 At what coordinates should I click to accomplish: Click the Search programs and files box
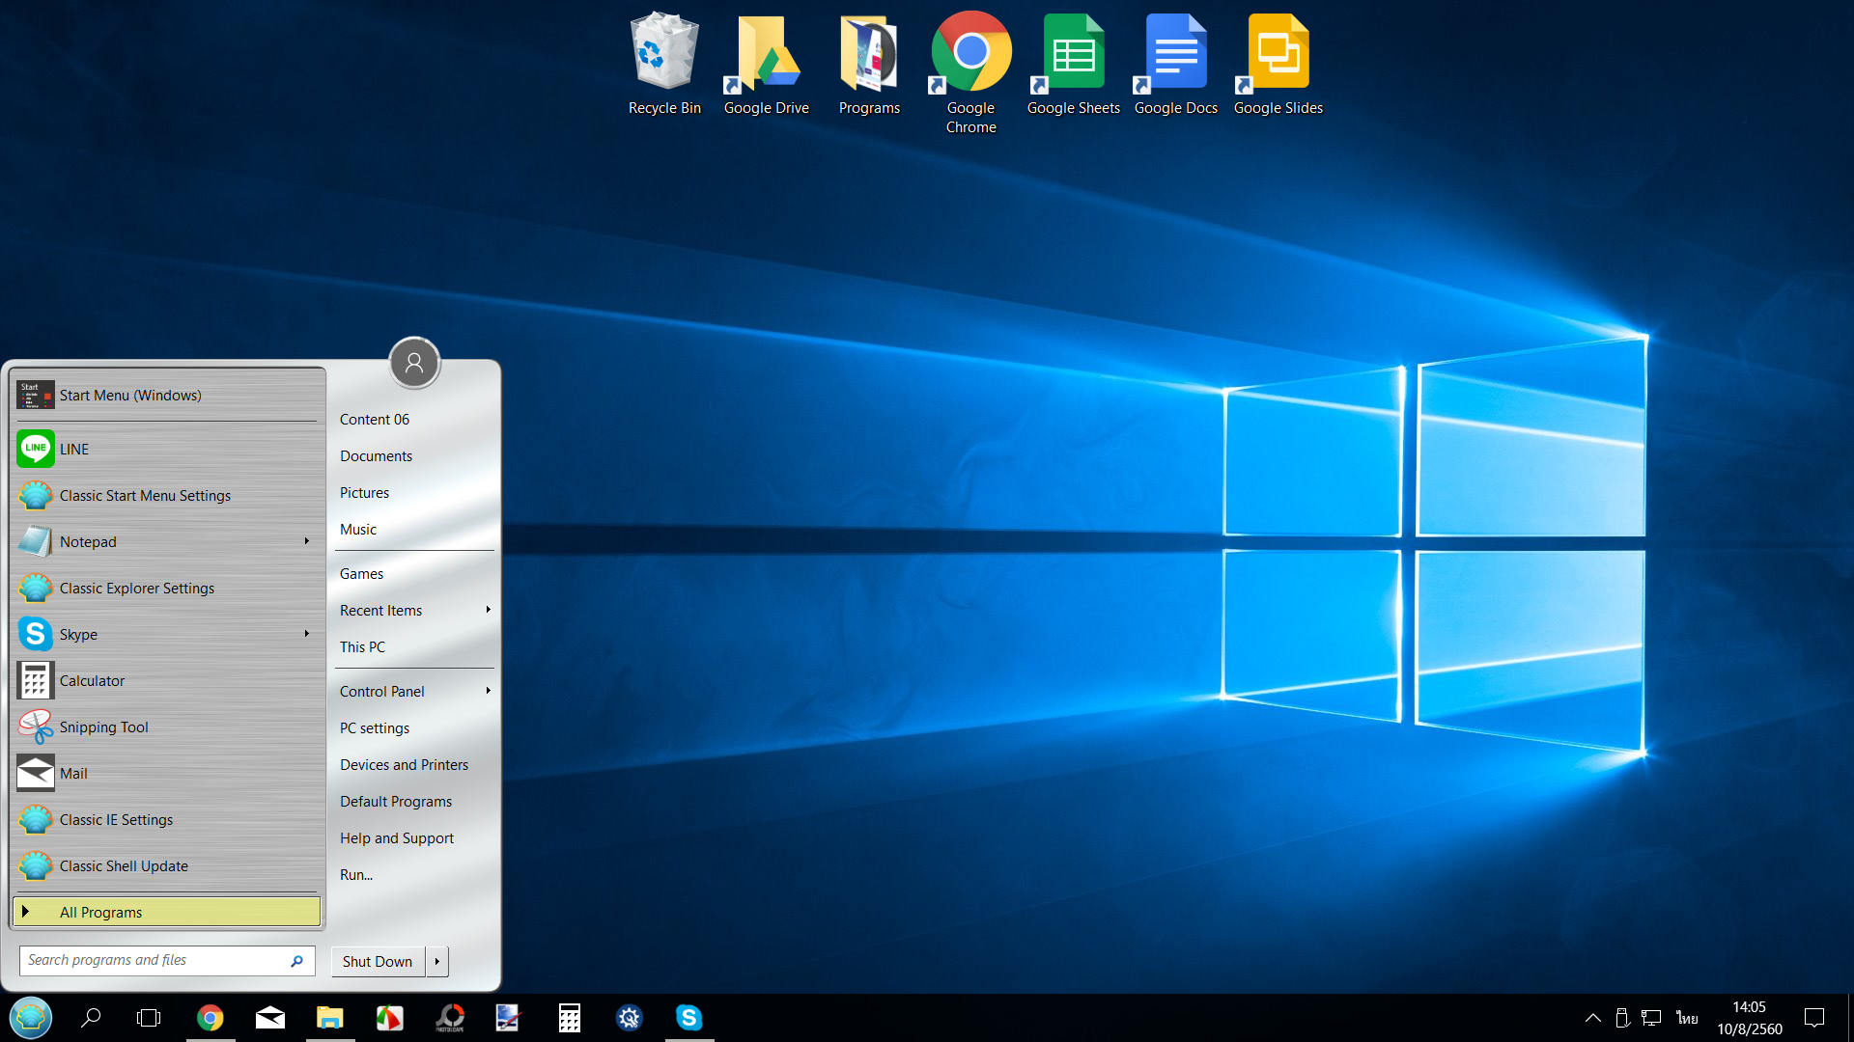[x=154, y=960]
